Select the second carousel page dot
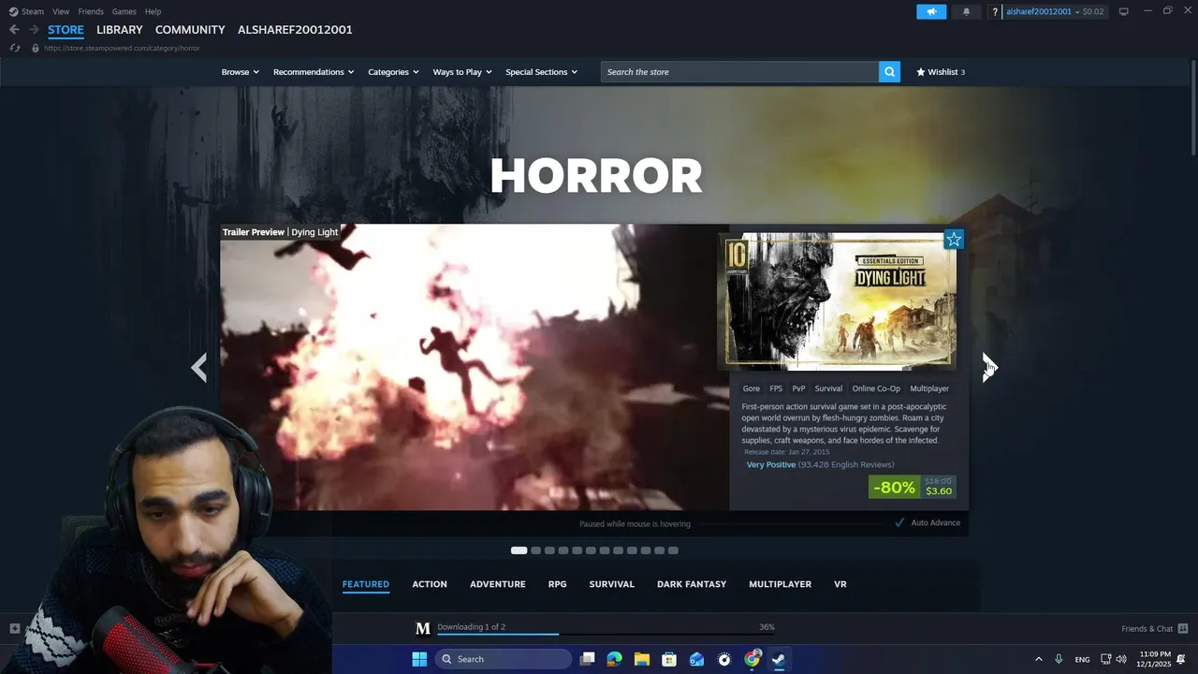Image resolution: width=1198 pixels, height=674 pixels. pos(536,550)
